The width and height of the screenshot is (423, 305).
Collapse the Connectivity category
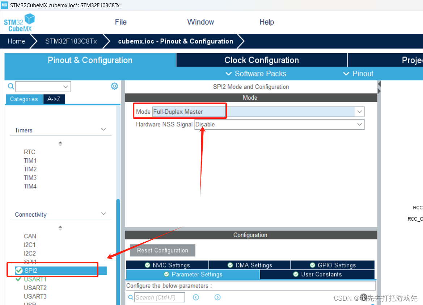(103, 214)
